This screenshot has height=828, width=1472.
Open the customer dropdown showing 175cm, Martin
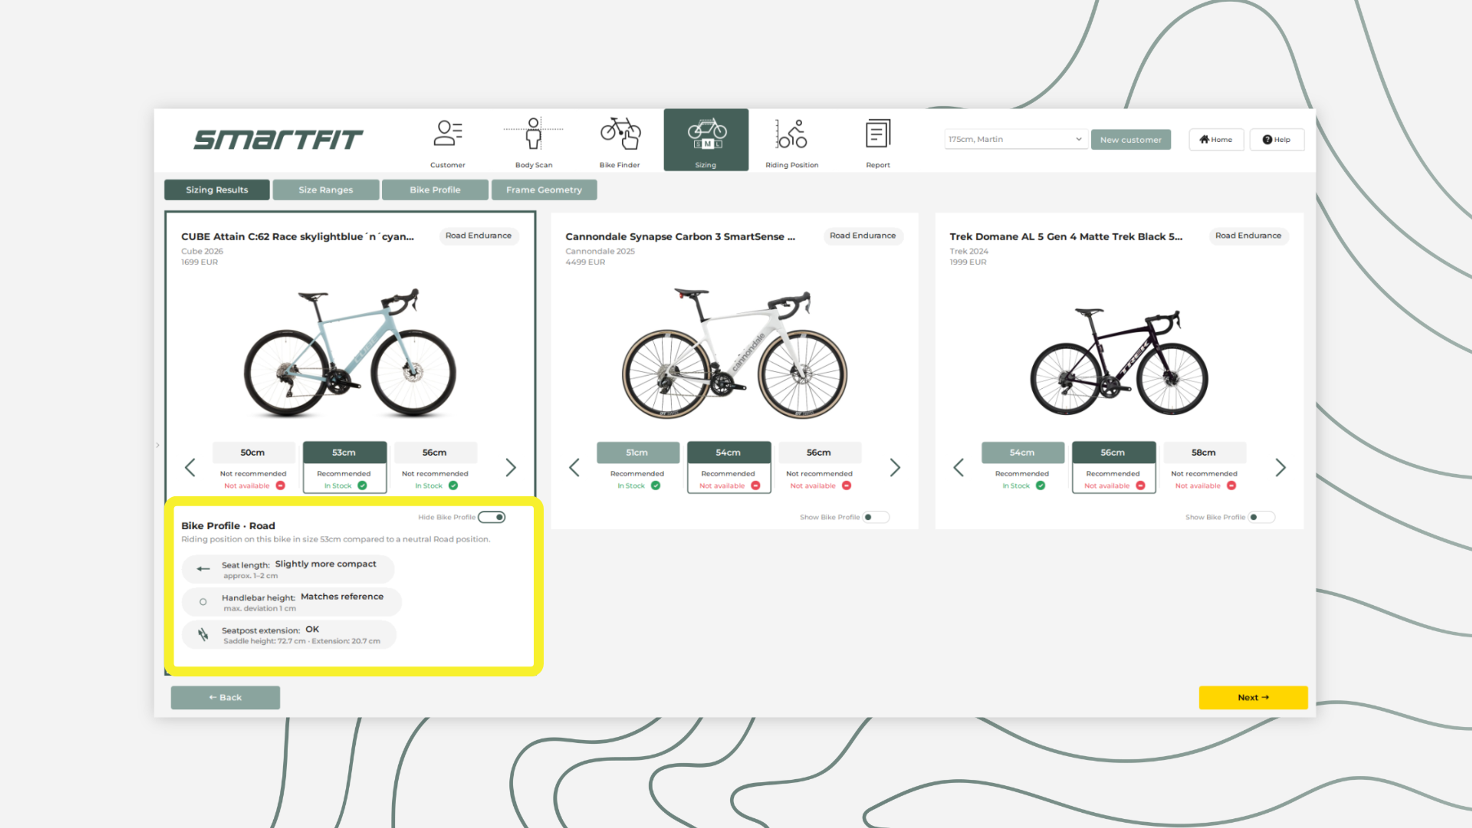(x=1015, y=140)
